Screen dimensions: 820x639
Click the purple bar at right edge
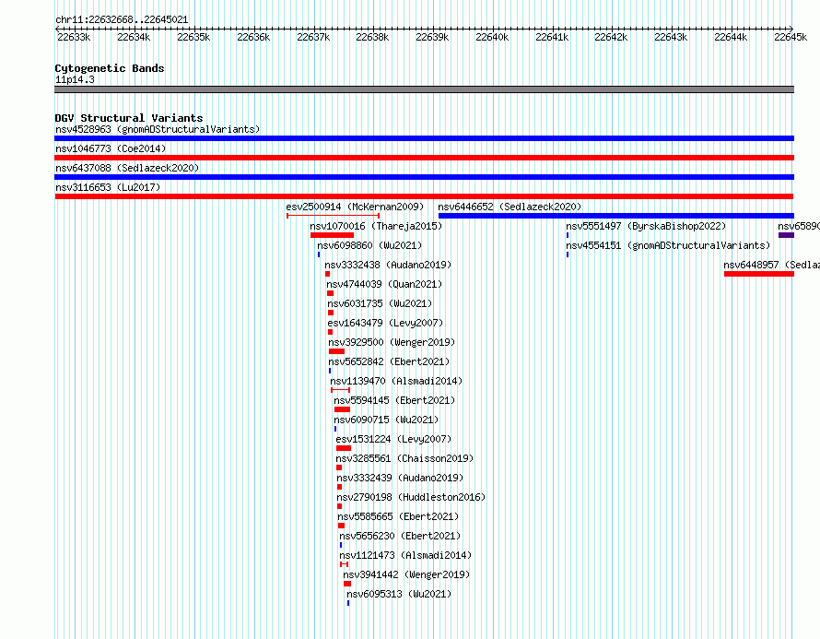click(x=787, y=235)
